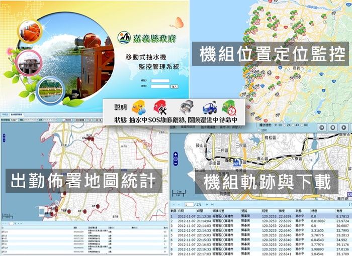Select track row 4 at 22:14:33

(x=261, y=230)
